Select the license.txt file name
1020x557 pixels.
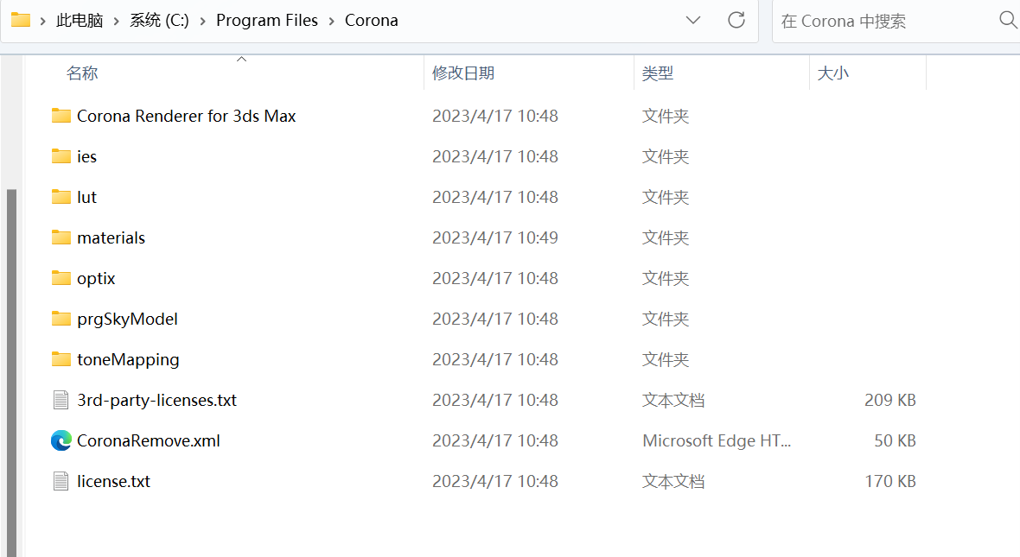[114, 482]
